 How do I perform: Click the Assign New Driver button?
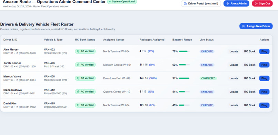(x=256, y=26)
